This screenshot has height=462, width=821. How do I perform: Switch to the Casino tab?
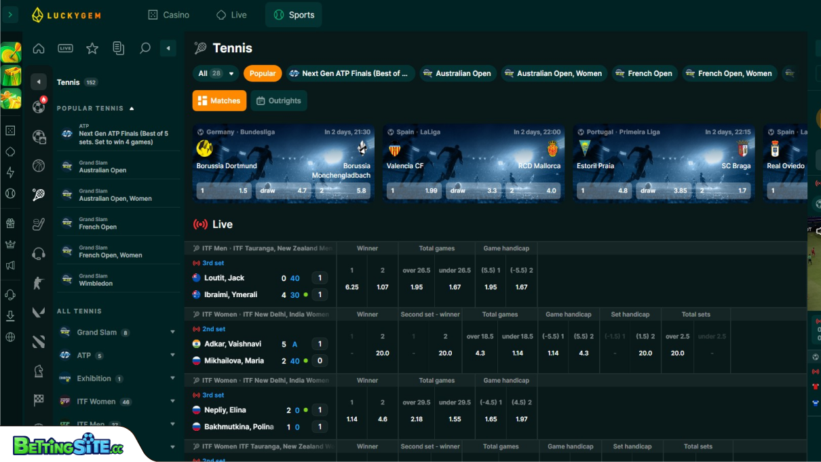[168, 14]
